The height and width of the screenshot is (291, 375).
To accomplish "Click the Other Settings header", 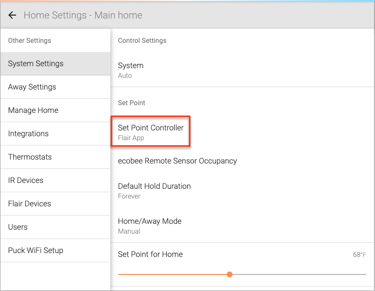I will point(30,40).
